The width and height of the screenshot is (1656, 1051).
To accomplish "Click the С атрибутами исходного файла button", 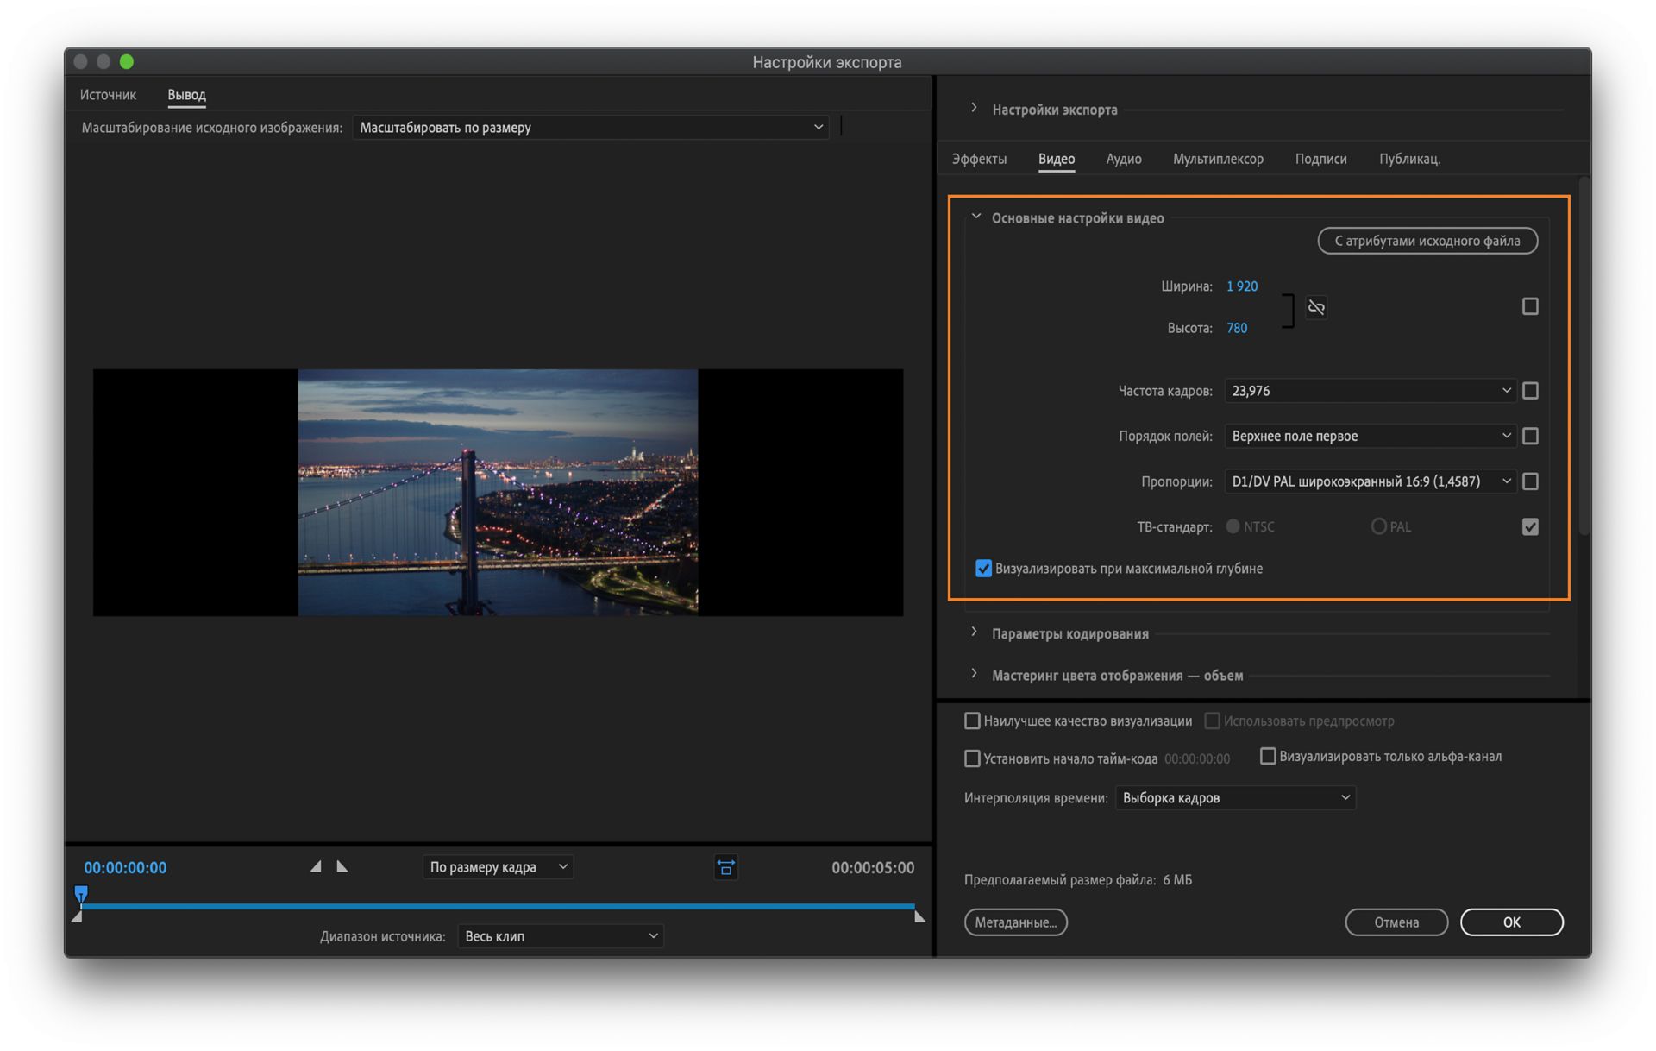I will click(x=1427, y=241).
